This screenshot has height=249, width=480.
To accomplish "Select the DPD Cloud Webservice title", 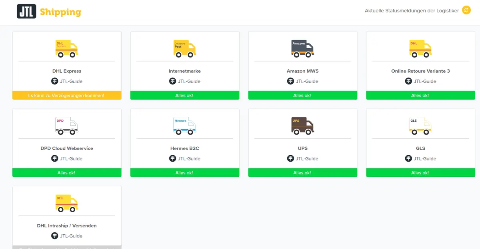I will pyautogui.click(x=67, y=148).
